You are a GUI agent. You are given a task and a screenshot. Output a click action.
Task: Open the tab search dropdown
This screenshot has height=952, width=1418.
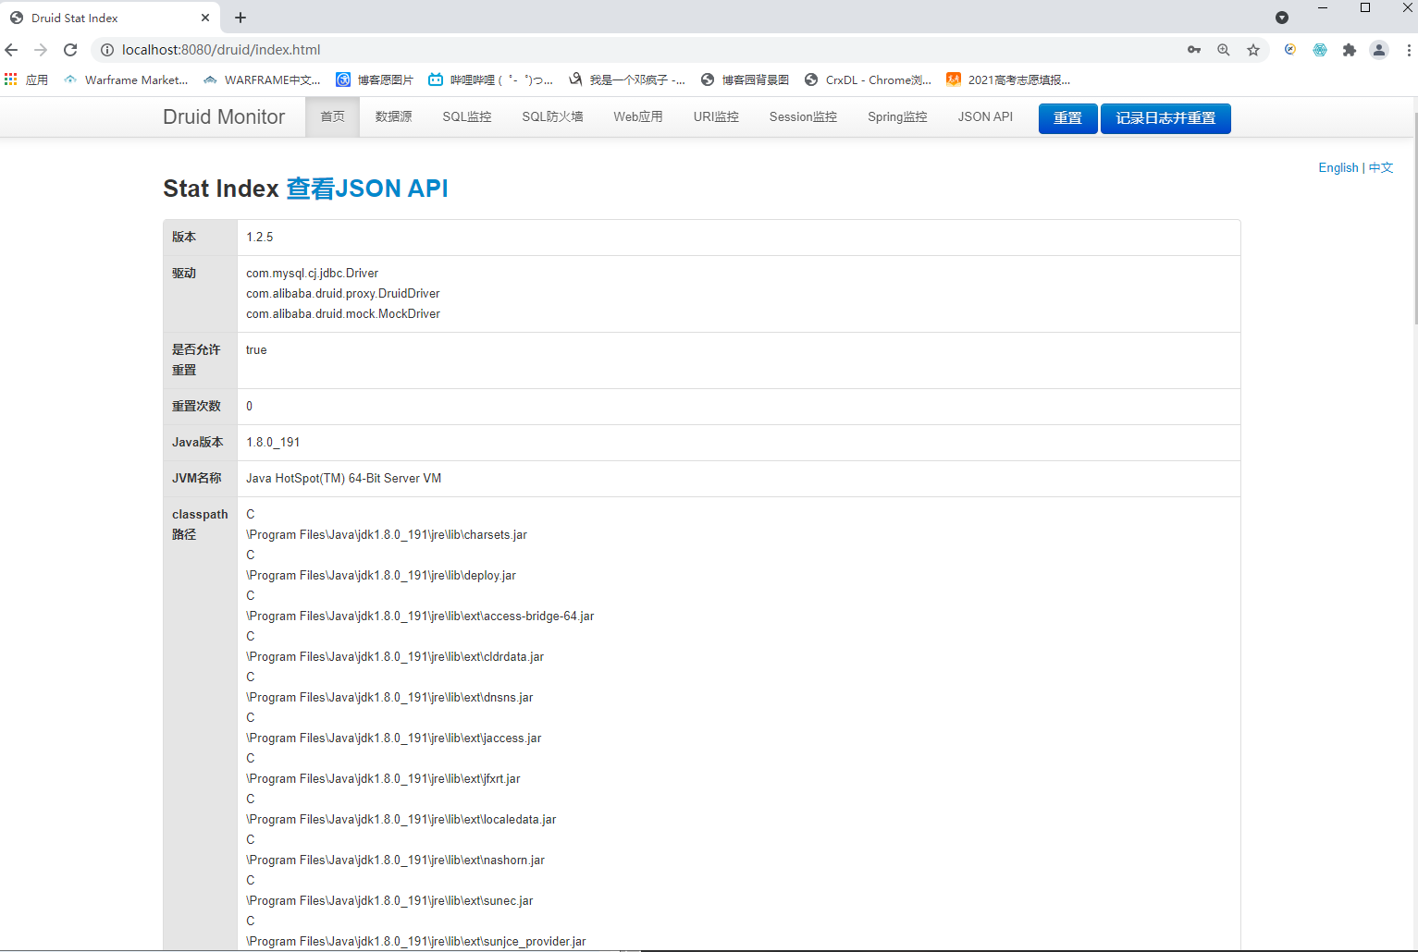[1282, 18]
